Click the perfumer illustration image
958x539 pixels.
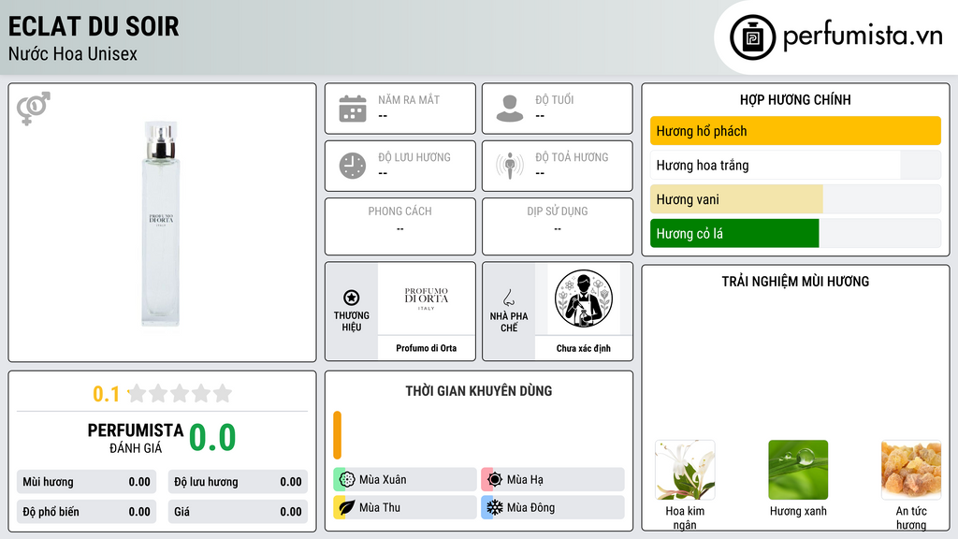point(584,299)
